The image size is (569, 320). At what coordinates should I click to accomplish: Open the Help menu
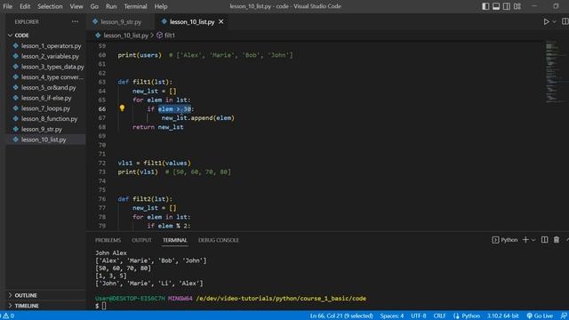pos(161,6)
